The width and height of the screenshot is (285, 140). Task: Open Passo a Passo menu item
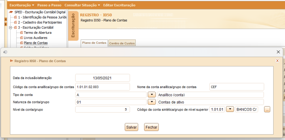coord(49,5)
